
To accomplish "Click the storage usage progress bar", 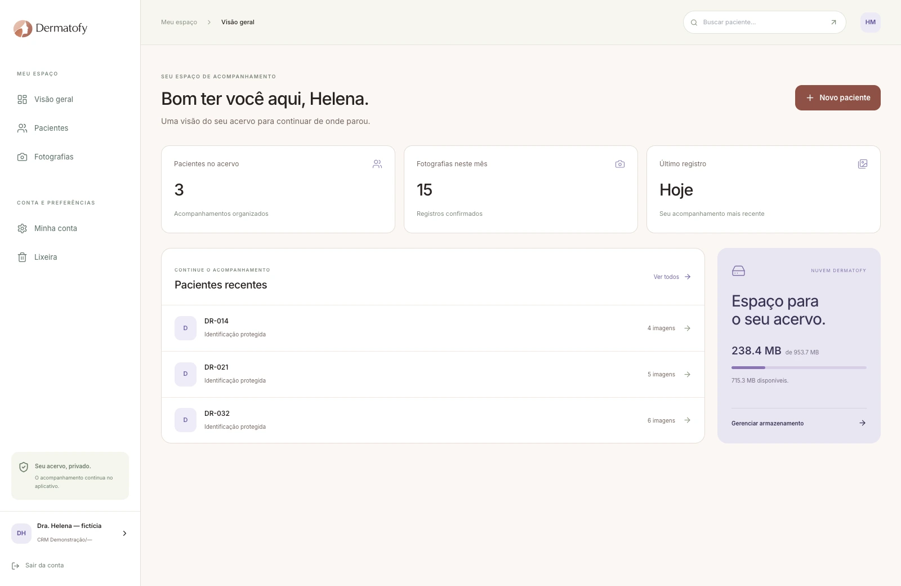I will [x=799, y=367].
